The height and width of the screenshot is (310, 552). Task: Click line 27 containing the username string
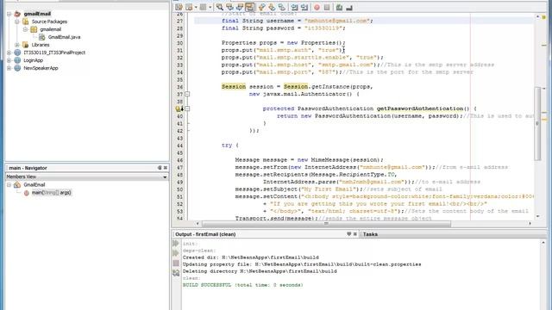tap(297, 21)
